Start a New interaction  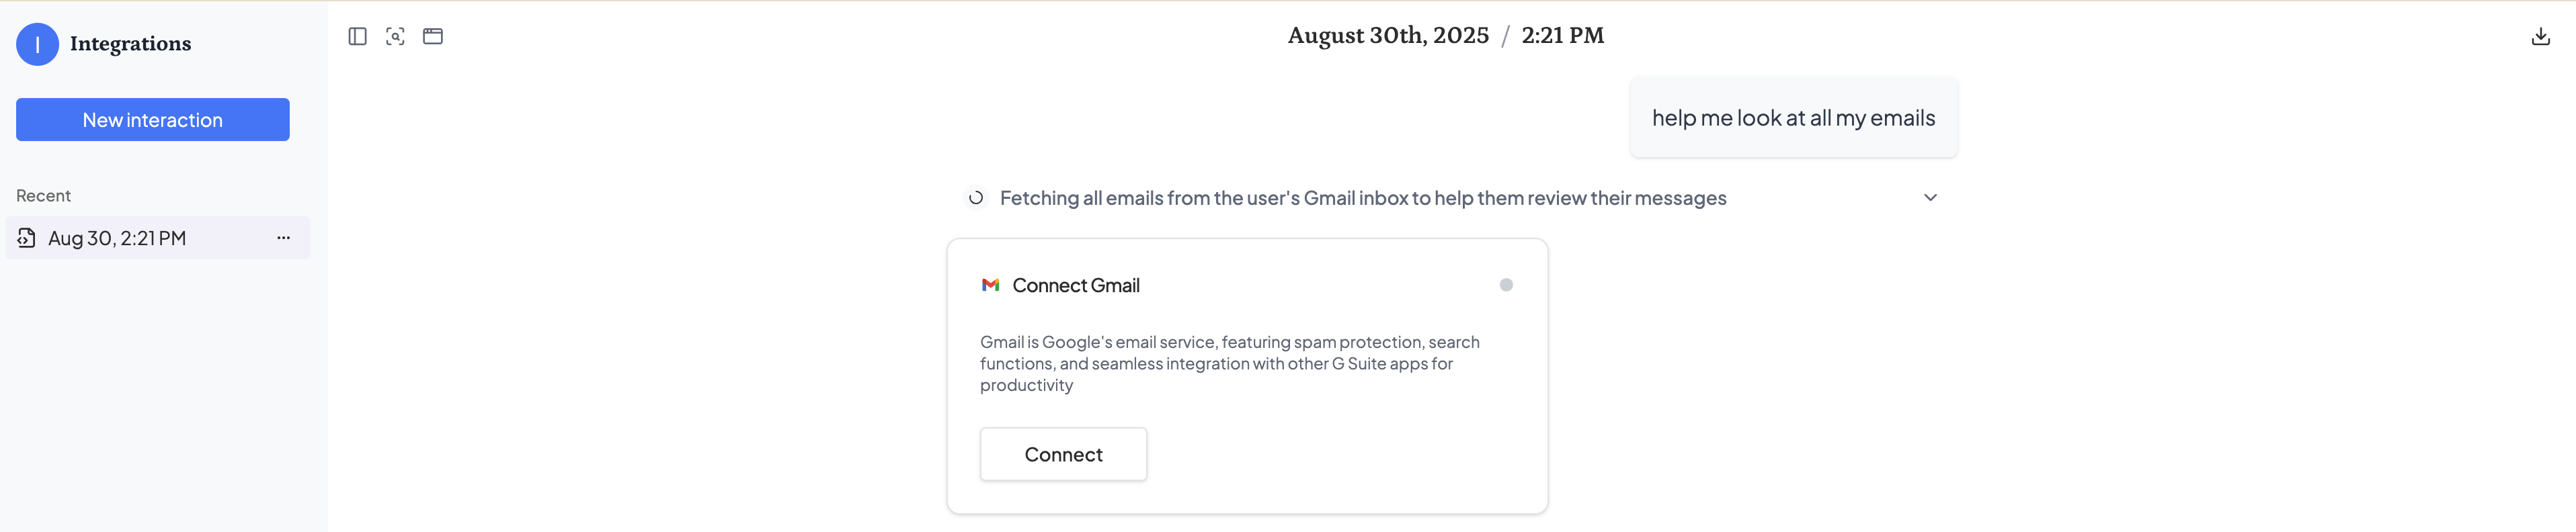pyautogui.click(x=152, y=119)
